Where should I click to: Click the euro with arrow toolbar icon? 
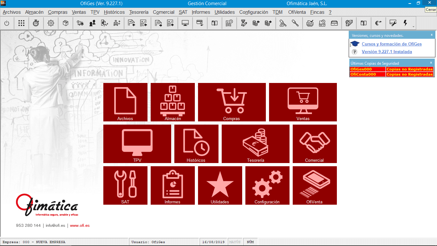click(x=378, y=23)
